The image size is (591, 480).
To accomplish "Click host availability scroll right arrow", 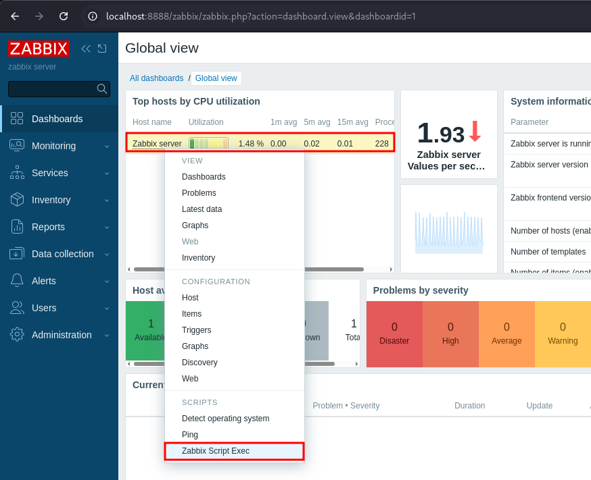I will (356, 364).
